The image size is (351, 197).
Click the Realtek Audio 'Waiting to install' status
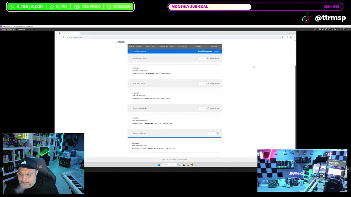pos(214,108)
